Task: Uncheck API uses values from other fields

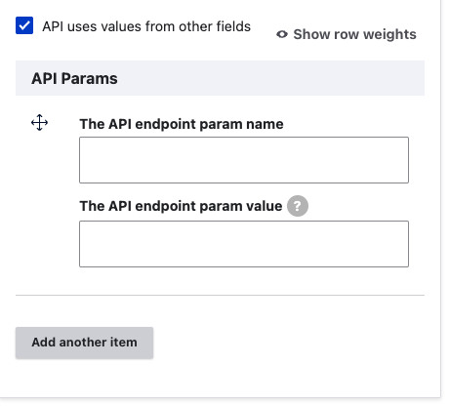Action: coord(24,25)
